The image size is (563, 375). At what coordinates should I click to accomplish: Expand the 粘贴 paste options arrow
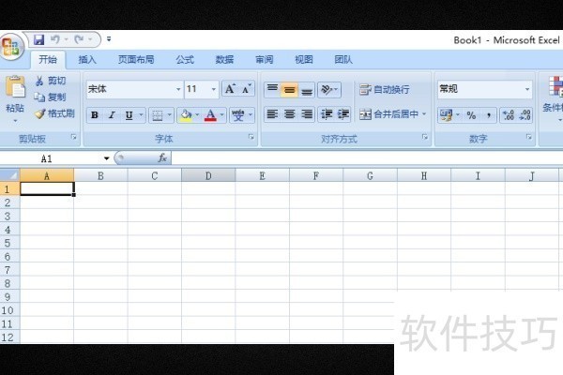(x=15, y=121)
